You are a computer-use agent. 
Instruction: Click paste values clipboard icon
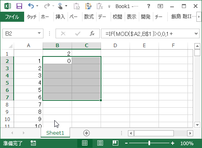tap(76, 6)
